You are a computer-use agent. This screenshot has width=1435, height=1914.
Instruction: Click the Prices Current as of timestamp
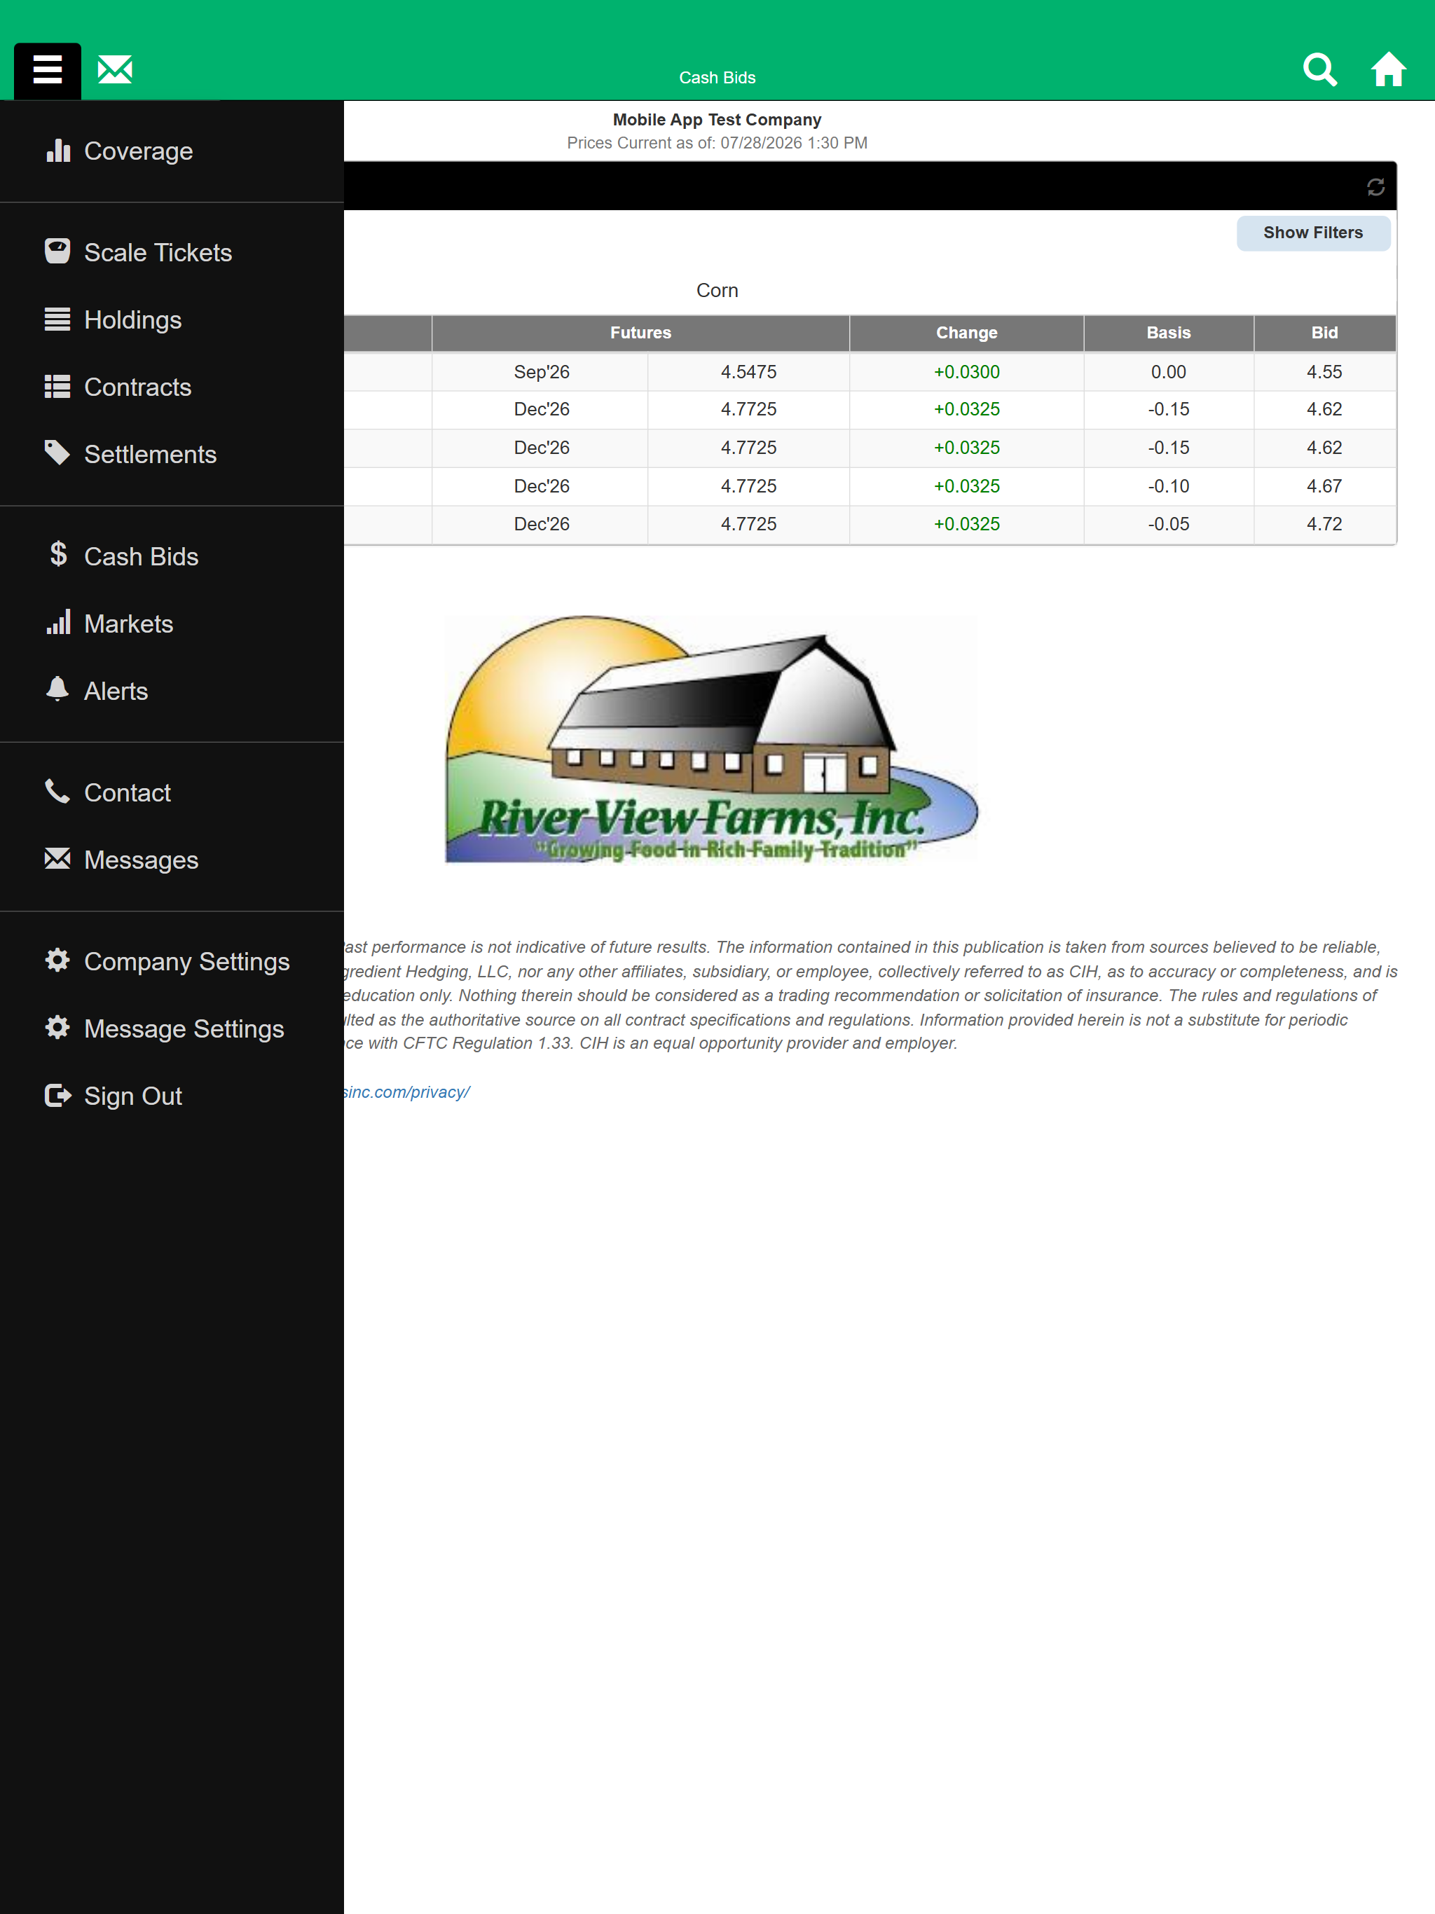coord(717,143)
